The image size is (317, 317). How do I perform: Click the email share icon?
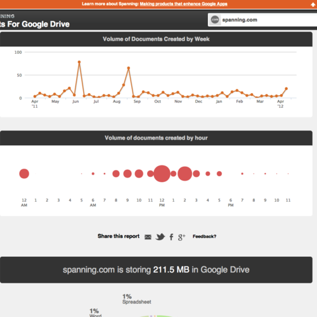coord(148,237)
